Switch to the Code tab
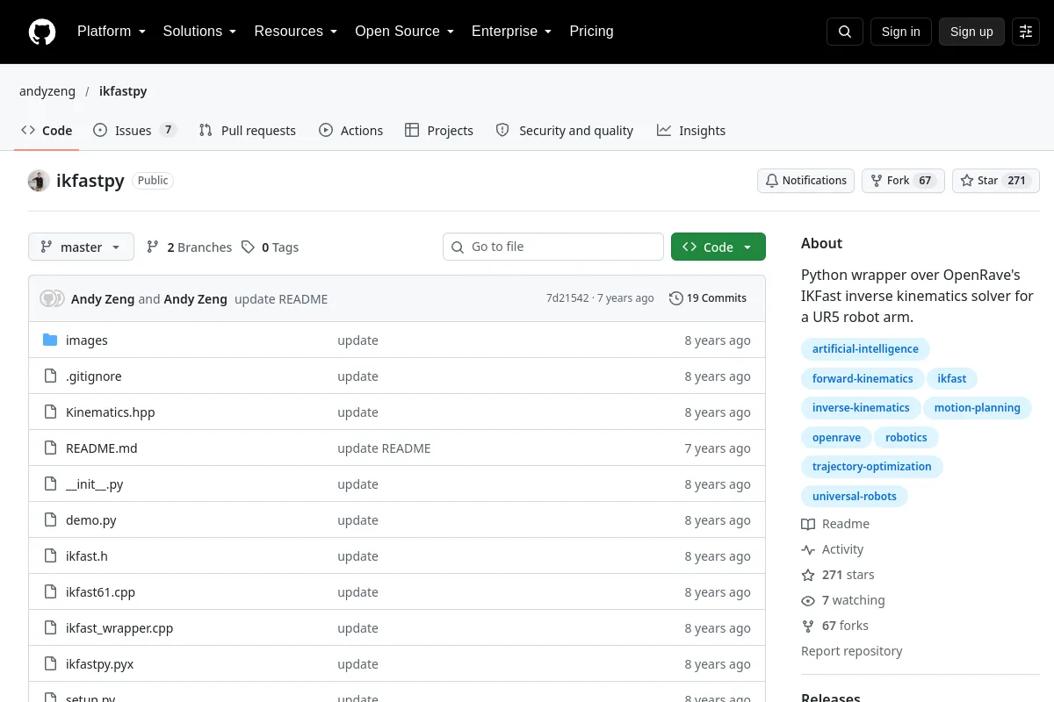This screenshot has height=702, width=1054. coord(47,131)
